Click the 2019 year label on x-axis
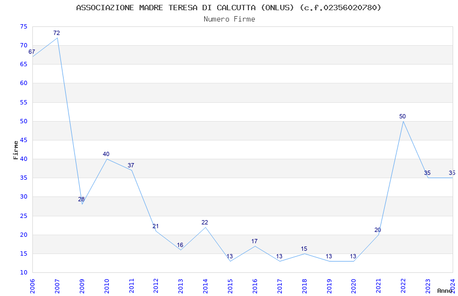The height and width of the screenshot is (296, 458). (x=329, y=286)
